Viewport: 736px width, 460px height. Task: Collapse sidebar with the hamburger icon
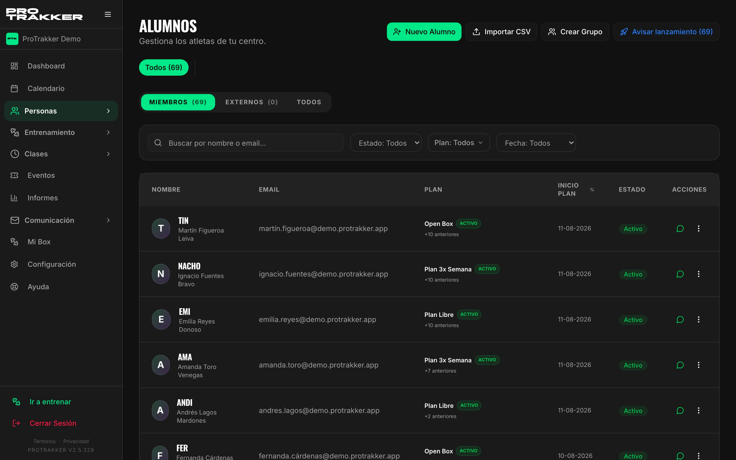pos(108,14)
